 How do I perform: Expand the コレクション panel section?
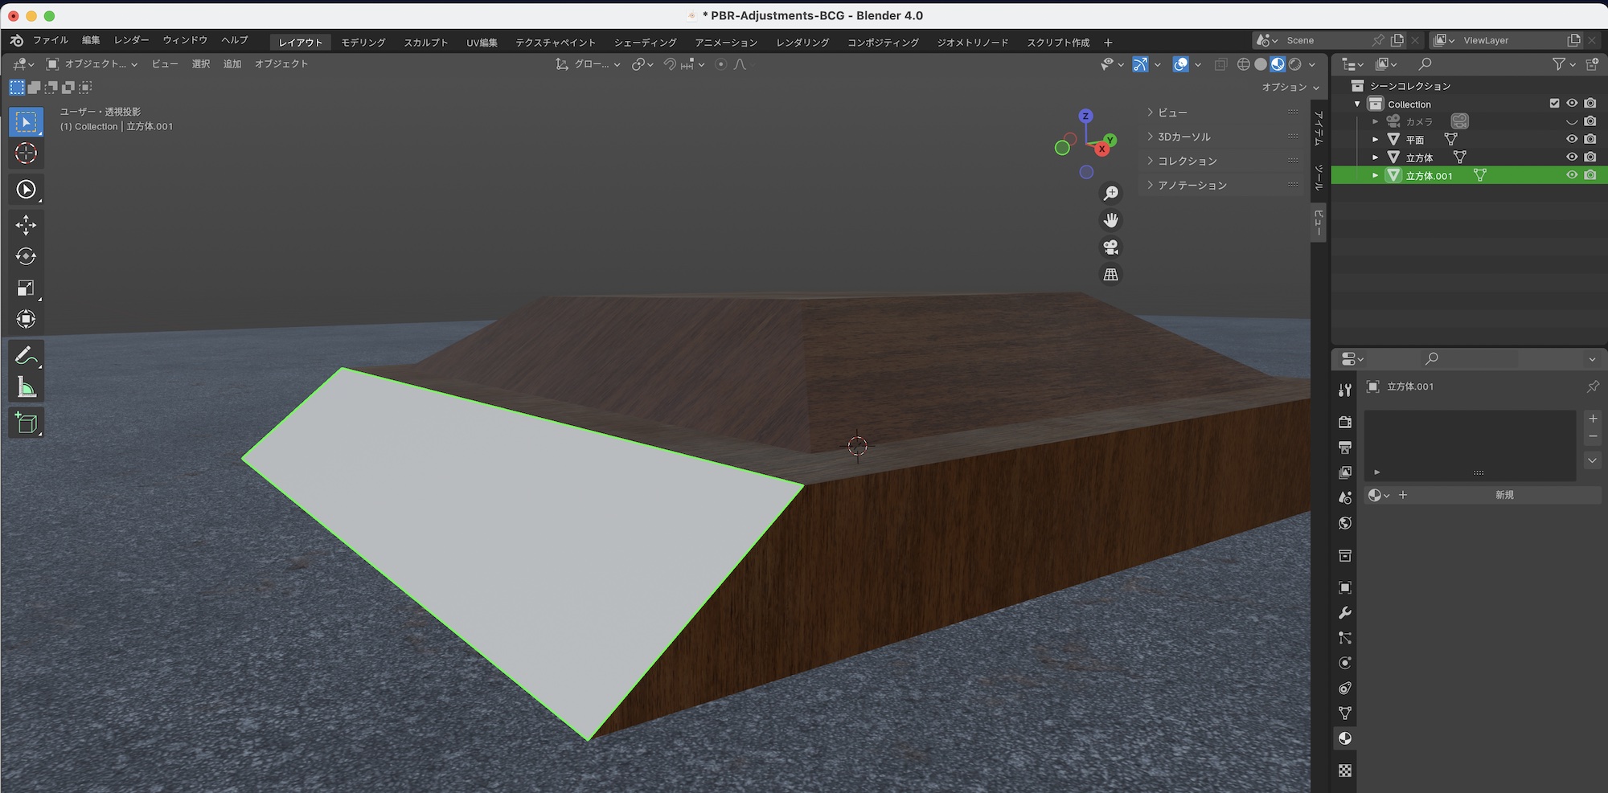pyautogui.click(x=1187, y=161)
